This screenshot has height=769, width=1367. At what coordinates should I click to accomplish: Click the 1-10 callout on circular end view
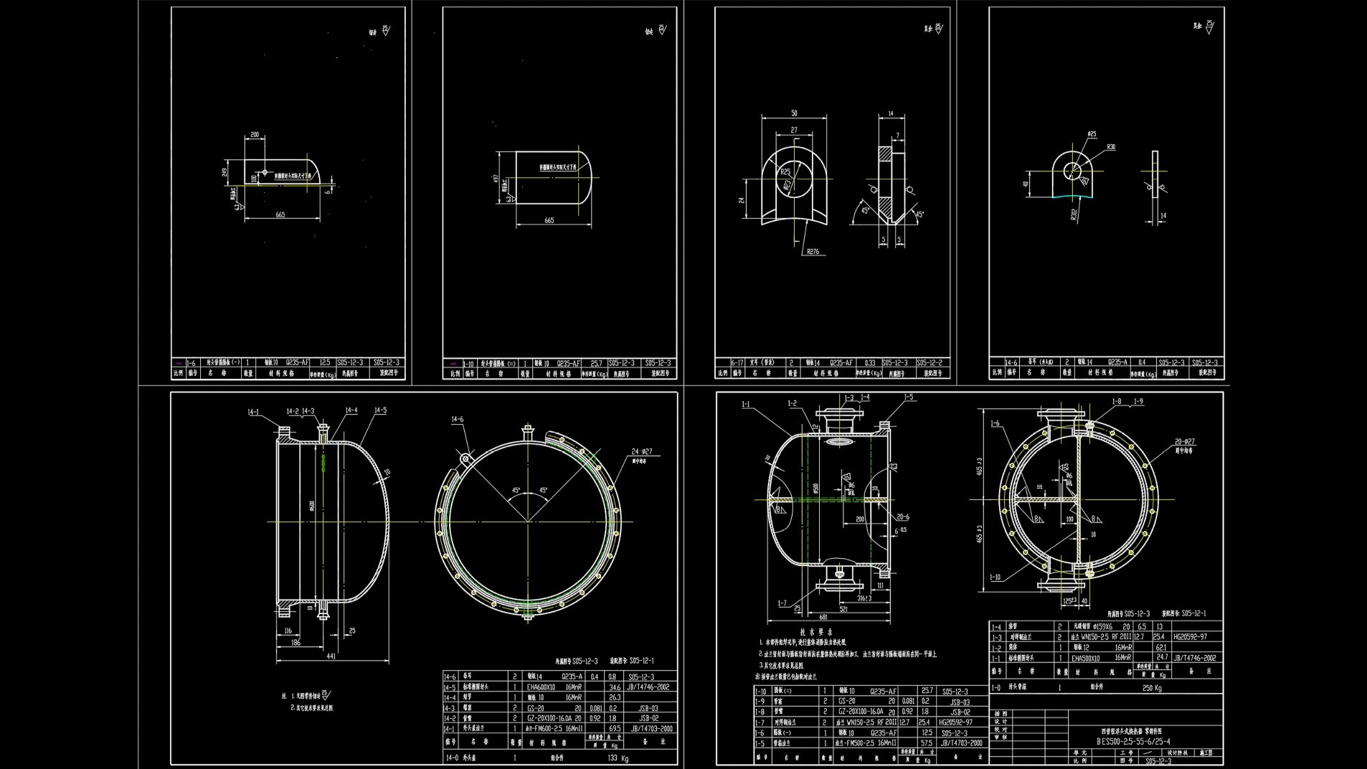tap(994, 576)
